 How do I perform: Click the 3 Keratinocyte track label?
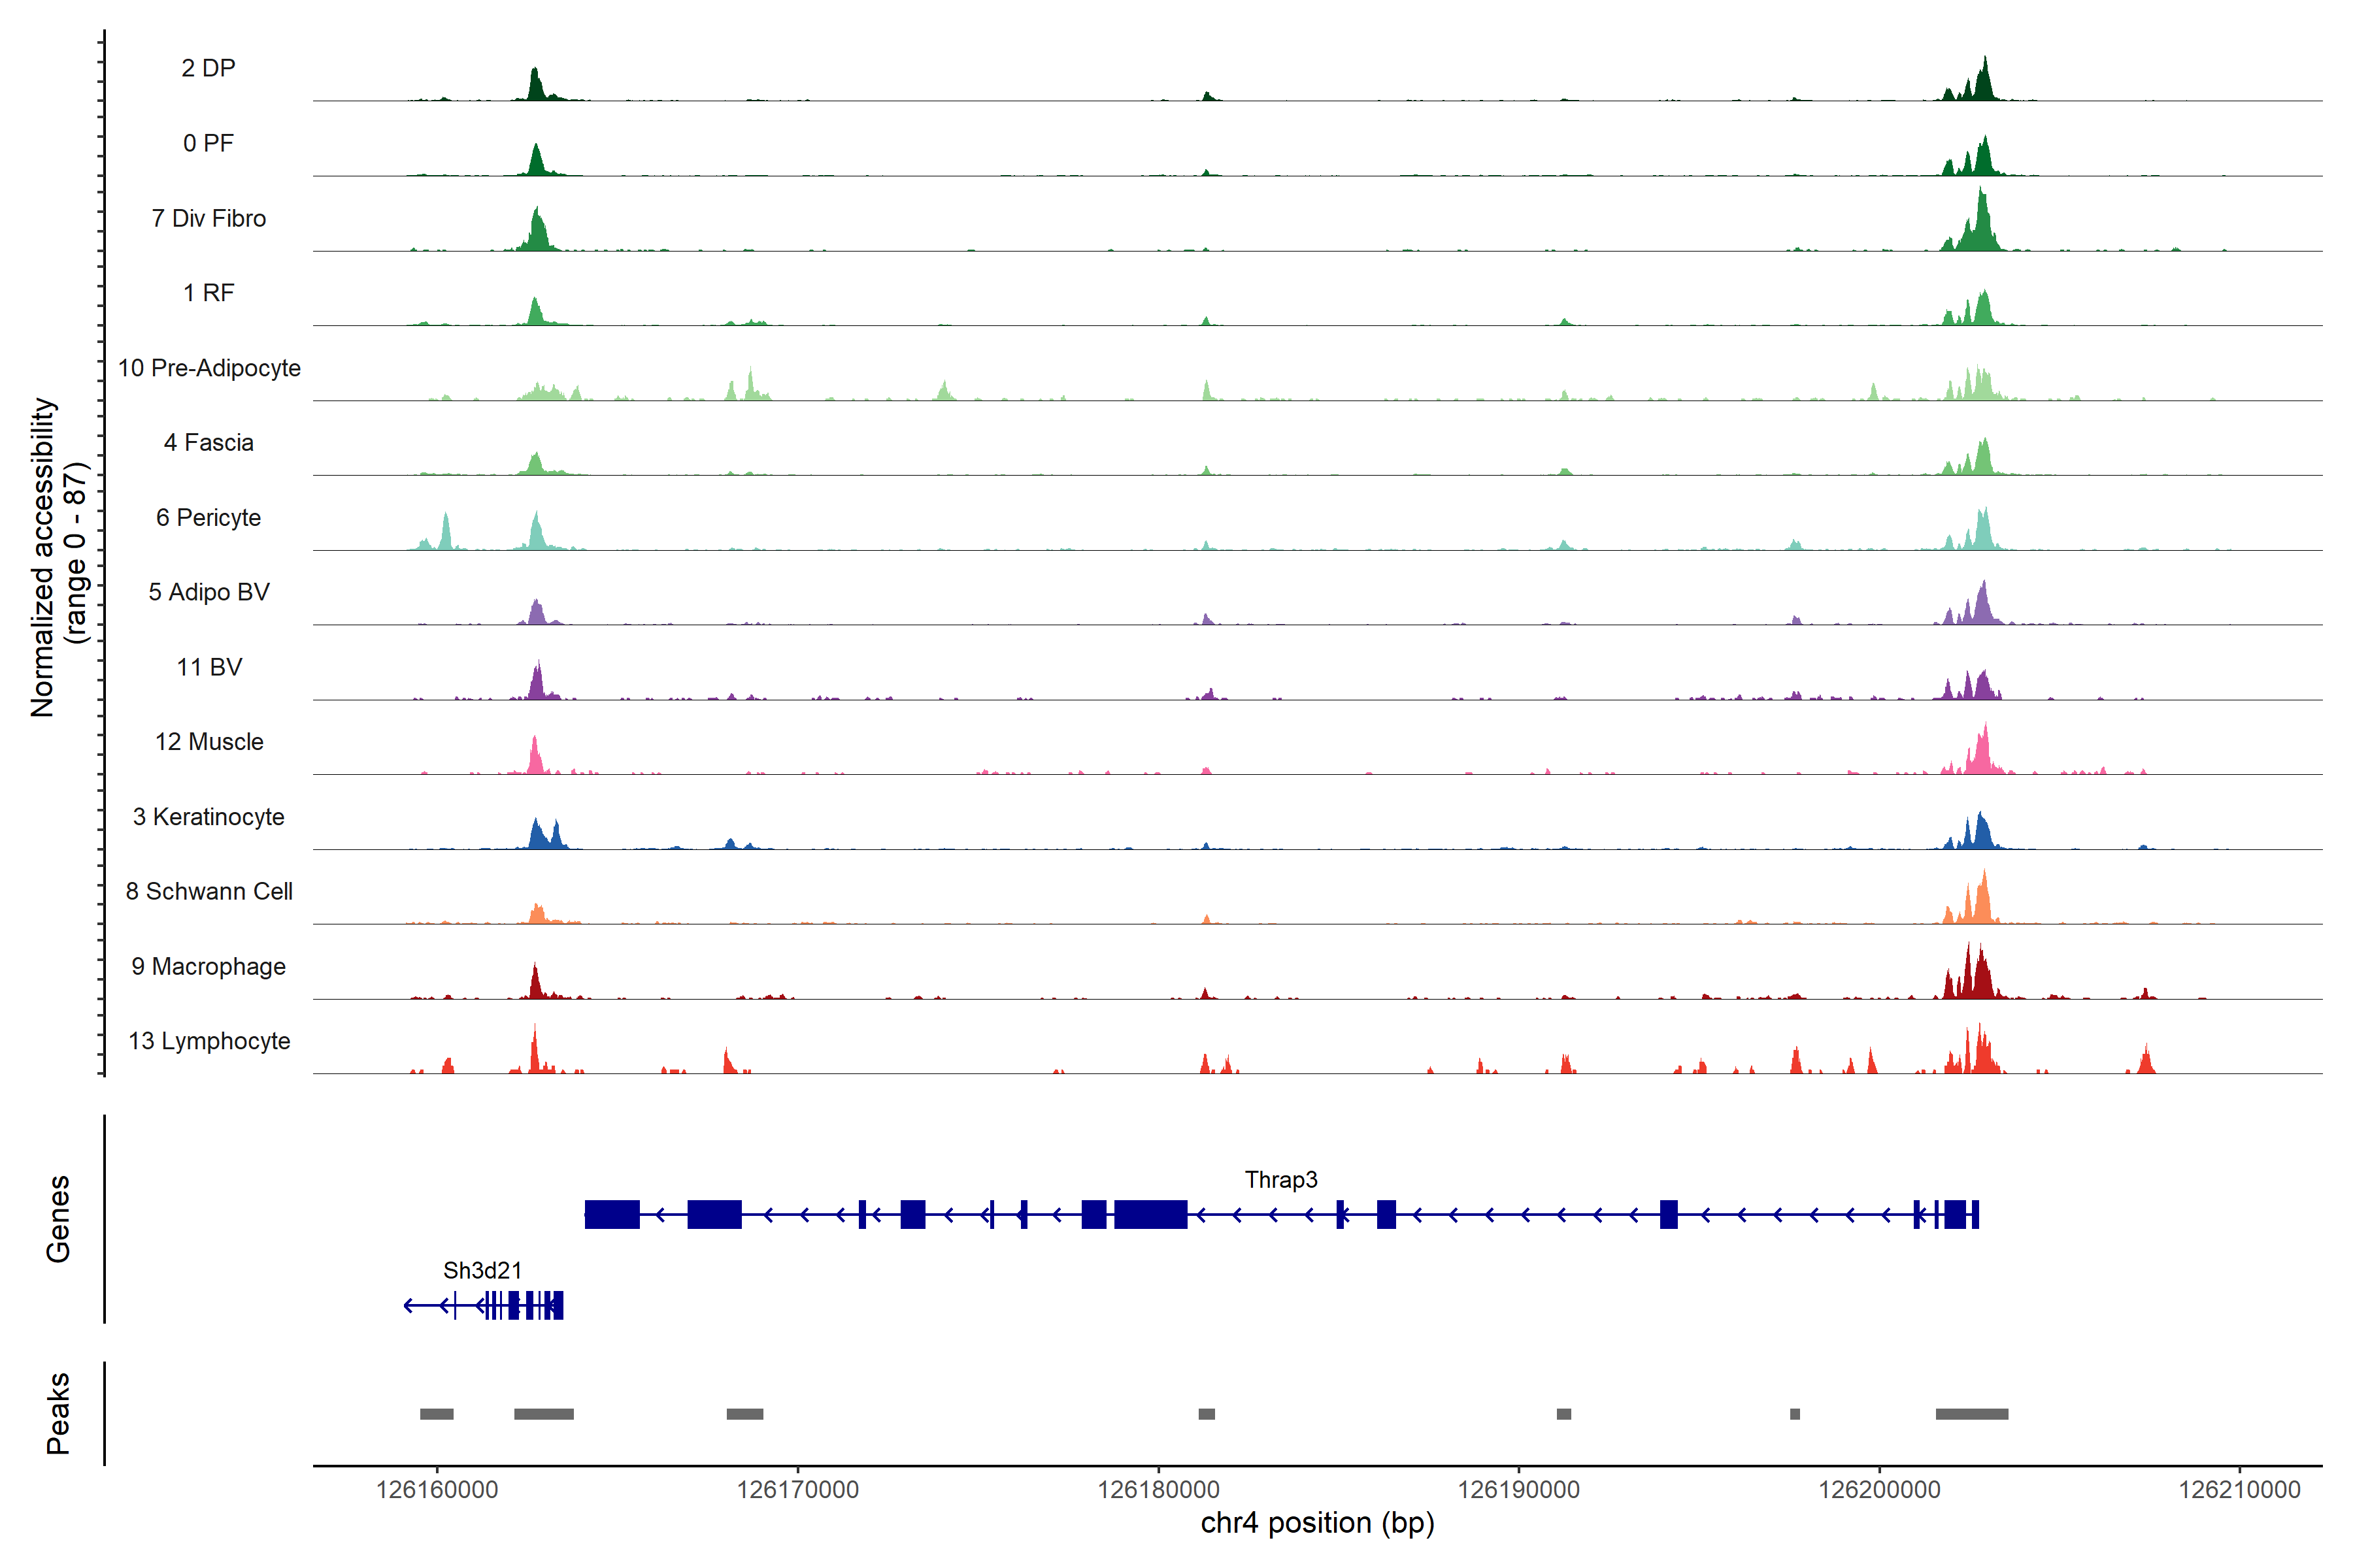[208, 817]
